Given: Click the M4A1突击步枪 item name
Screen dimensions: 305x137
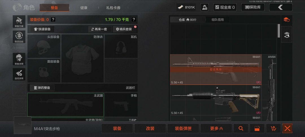Looking at the screenshot, I should 47,129.
